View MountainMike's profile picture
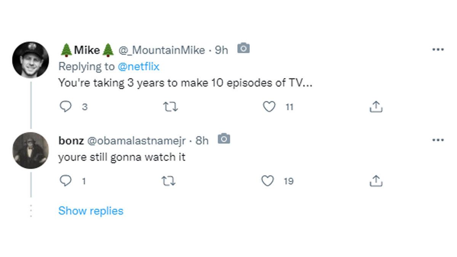Image resolution: width=457 pixels, height=257 pixels. (30, 60)
